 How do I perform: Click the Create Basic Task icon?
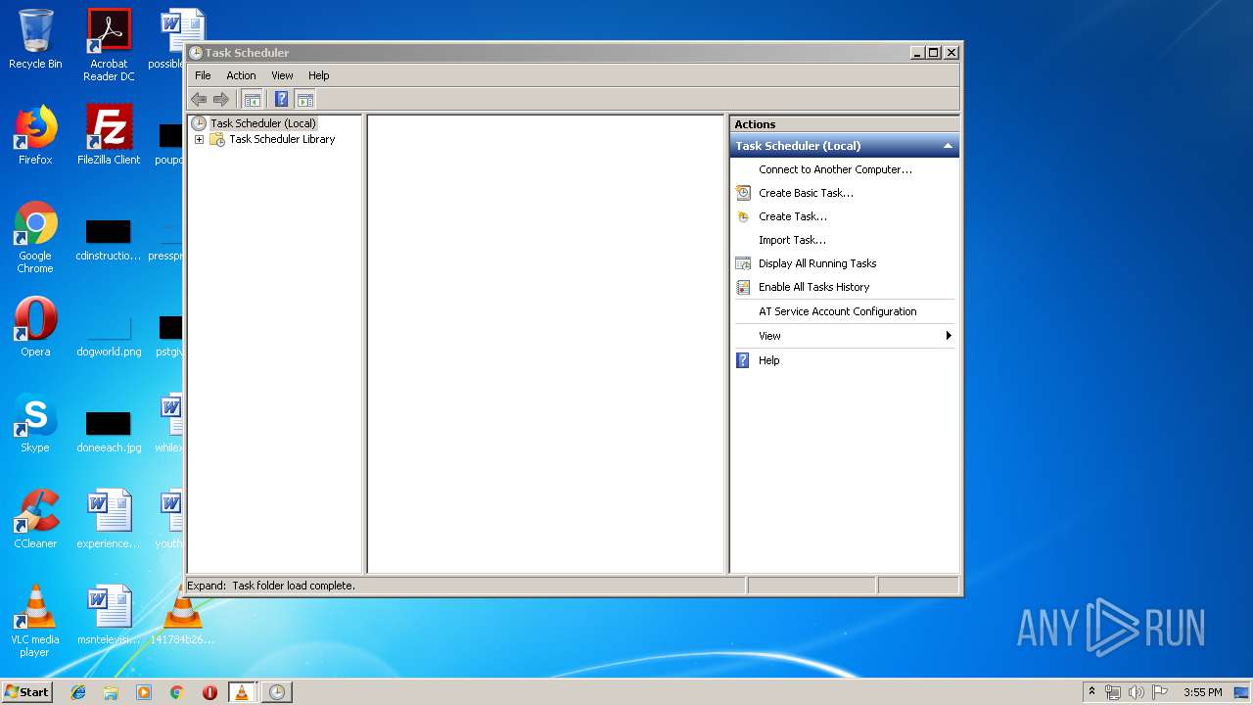[x=743, y=193]
